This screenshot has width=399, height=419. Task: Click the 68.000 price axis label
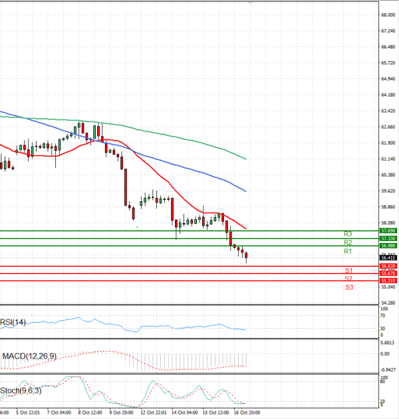click(388, 15)
